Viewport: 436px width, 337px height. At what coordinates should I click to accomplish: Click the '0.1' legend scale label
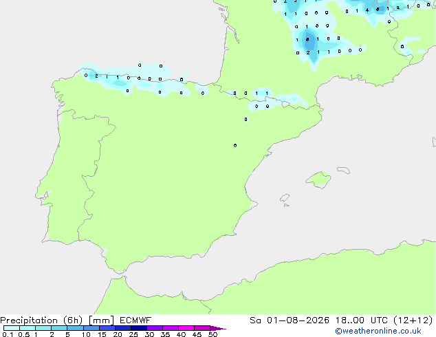tap(8, 334)
